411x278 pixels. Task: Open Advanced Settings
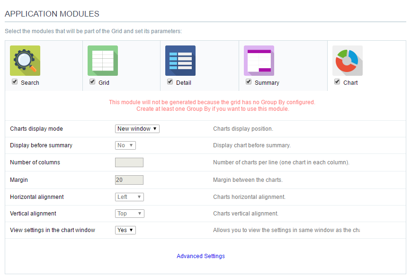point(200,256)
